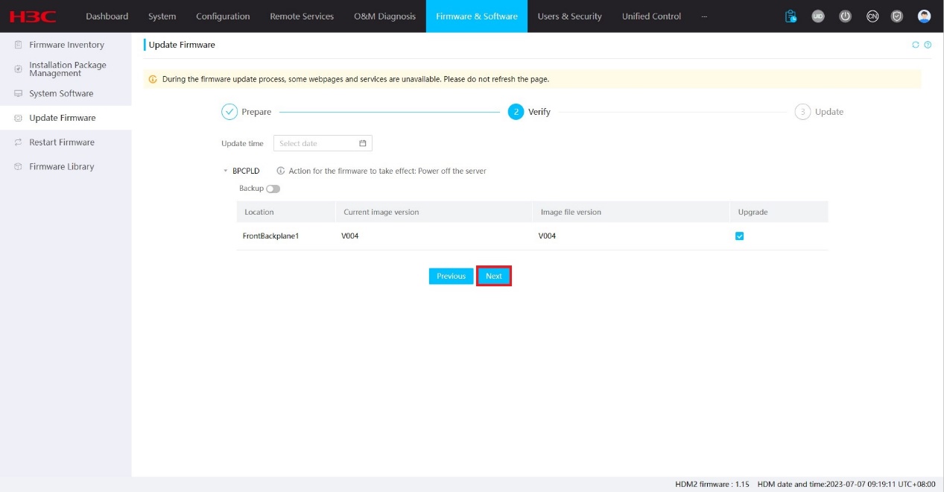The image size is (944, 492).
Task: Open the Dashboard menu
Action: pyautogui.click(x=107, y=16)
